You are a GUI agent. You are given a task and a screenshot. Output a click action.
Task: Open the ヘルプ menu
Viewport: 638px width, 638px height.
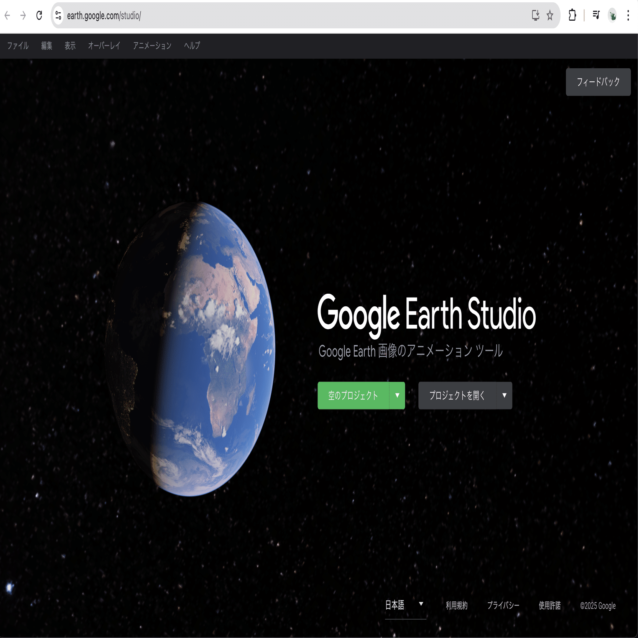point(192,46)
